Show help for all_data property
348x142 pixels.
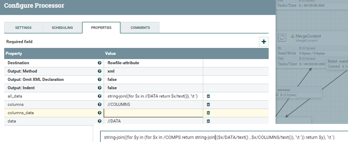click(100, 96)
